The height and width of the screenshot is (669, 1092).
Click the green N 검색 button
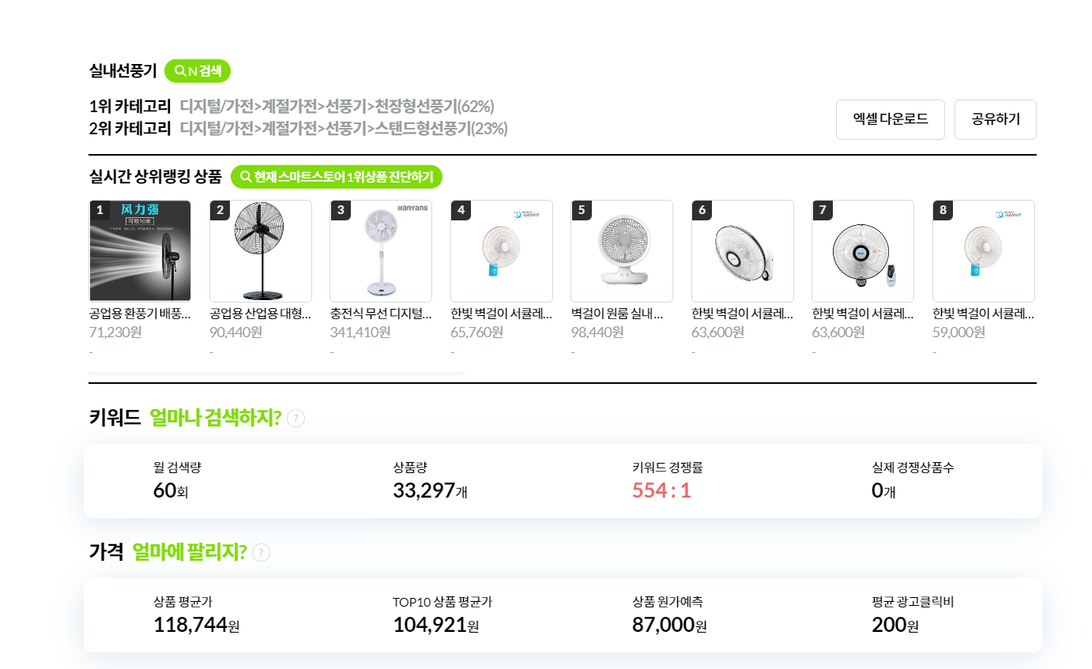pyautogui.click(x=198, y=71)
